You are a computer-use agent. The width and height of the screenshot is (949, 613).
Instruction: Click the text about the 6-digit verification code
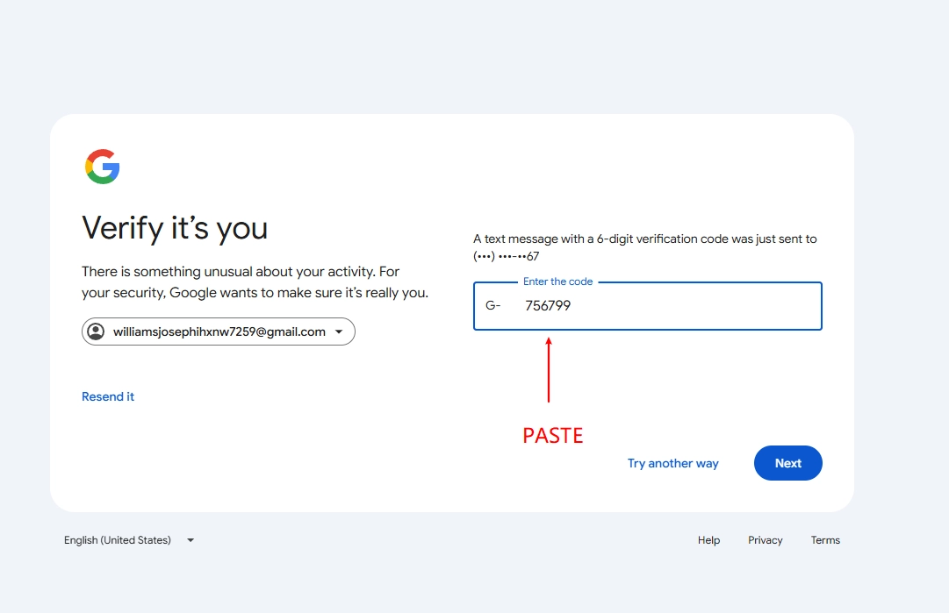[x=645, y=247]
